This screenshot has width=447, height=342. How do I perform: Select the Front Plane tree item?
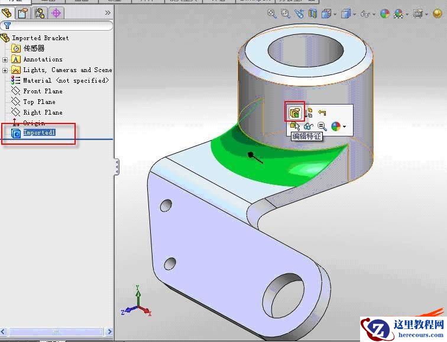coord(42,91)
